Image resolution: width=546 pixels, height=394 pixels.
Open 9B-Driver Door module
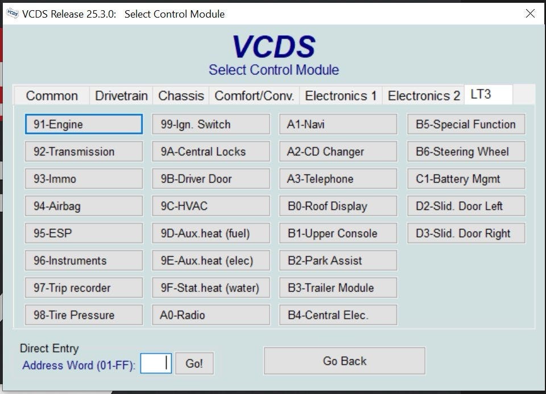point(211,179)
